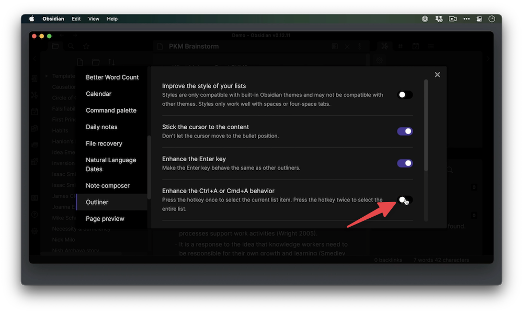Collapse the right sidebar chevron
The width and height of the screenshot is (523, 313).
click(x=488, y=59)
